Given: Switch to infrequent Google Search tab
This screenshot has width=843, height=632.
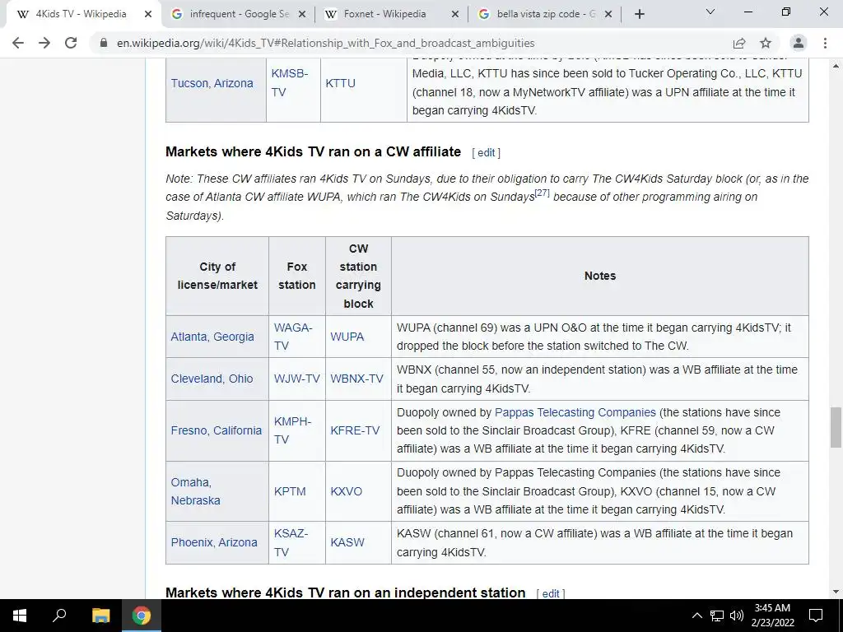Looking at the screenshot, I should (239, 15).
